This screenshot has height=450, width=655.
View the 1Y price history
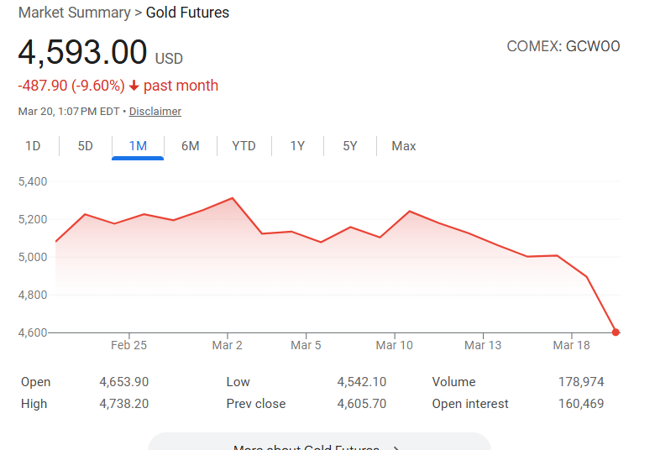click(x=297, y=146)
